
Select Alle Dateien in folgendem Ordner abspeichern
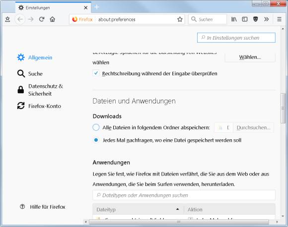tap(96, 127)
